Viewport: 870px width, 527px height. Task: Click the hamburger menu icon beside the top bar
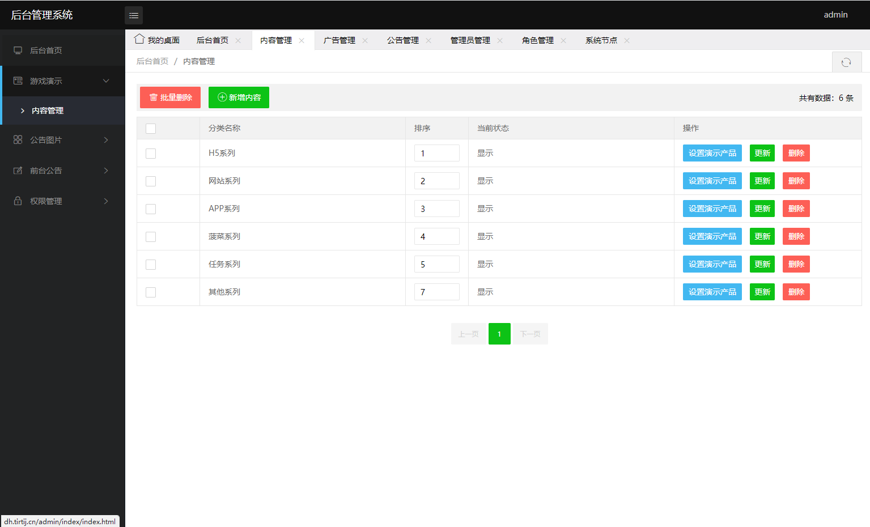coord(134,15)
